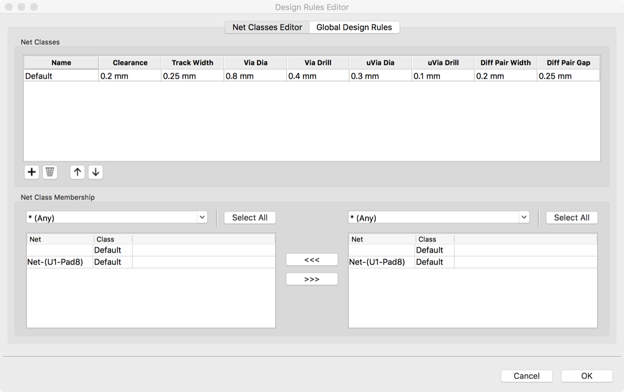Confirm changes with the OK button
624x392 pixels.
[586, 376]
